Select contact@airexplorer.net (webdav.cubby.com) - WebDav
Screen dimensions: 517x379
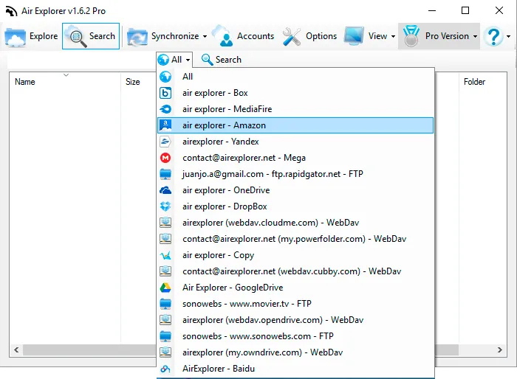(x=295, y=271)
